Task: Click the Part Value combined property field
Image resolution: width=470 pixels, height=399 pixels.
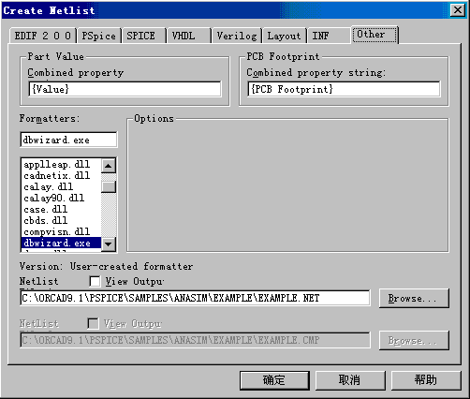Action: click(125, 89)
